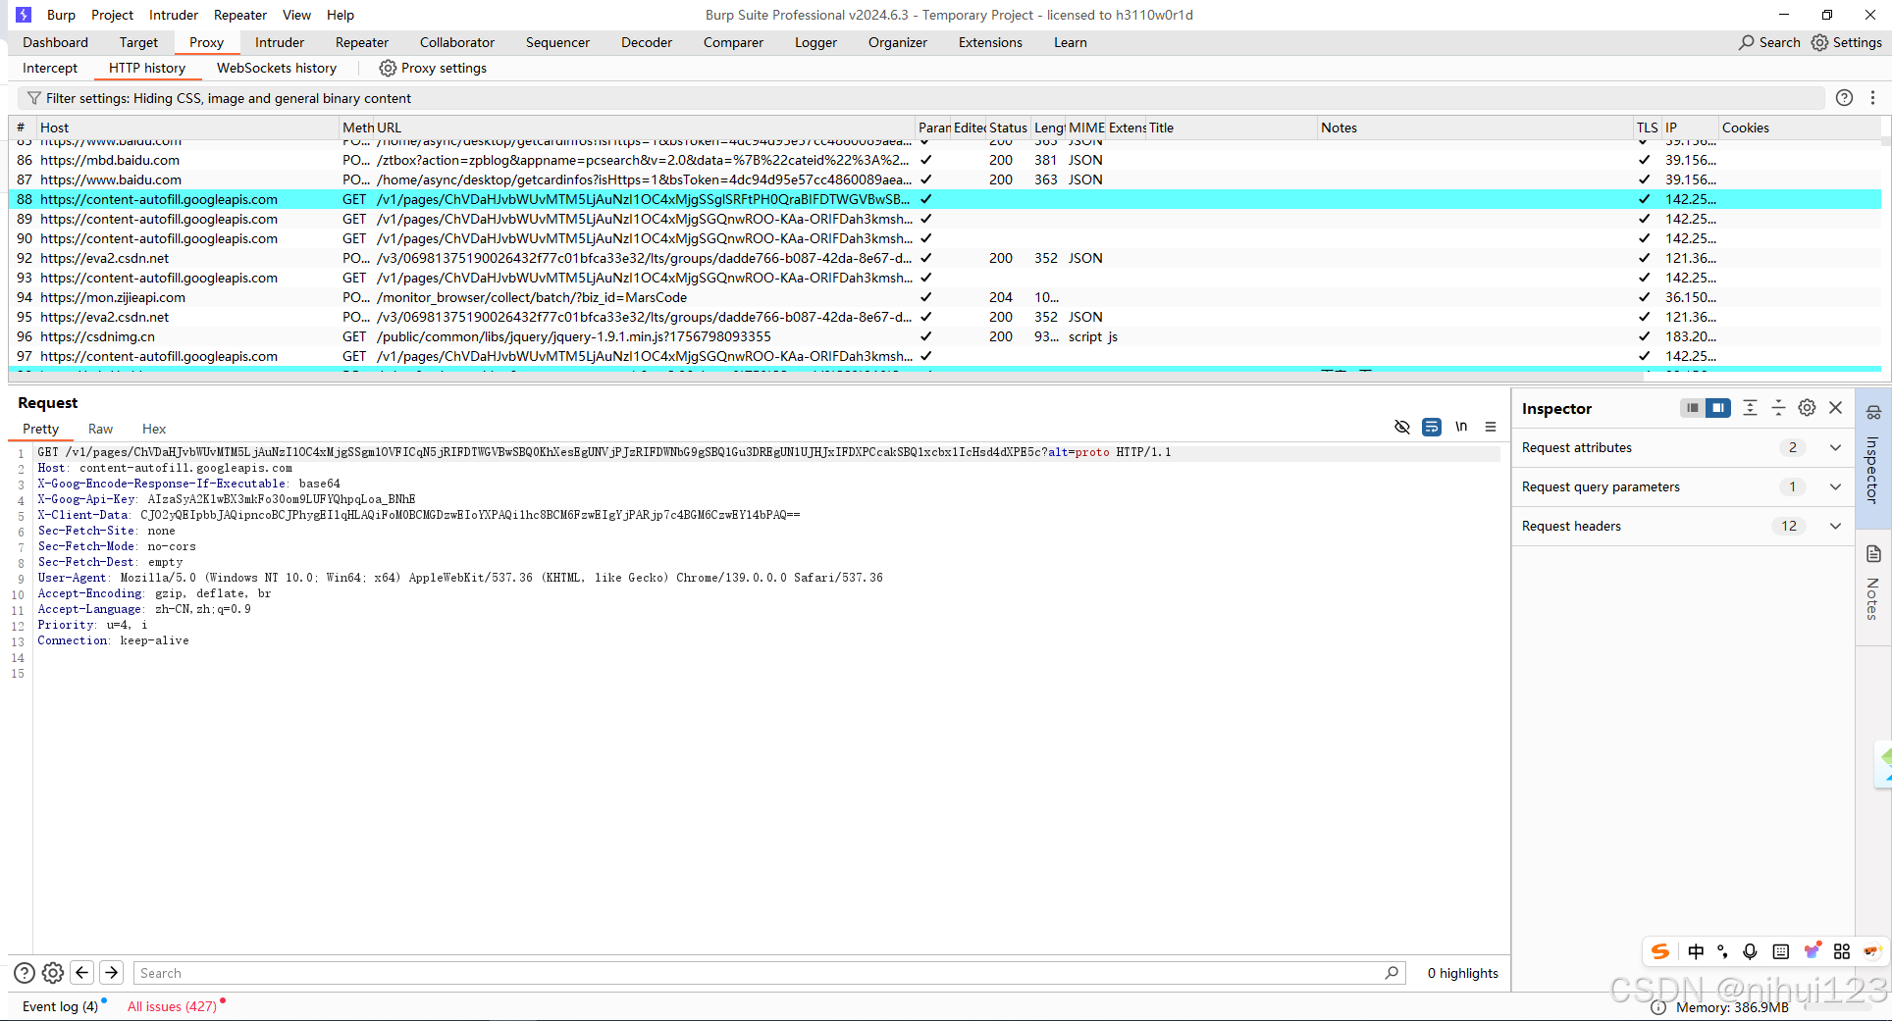Click filter settings bar text
The image size is (1892, 1021).
coord(229,98)
